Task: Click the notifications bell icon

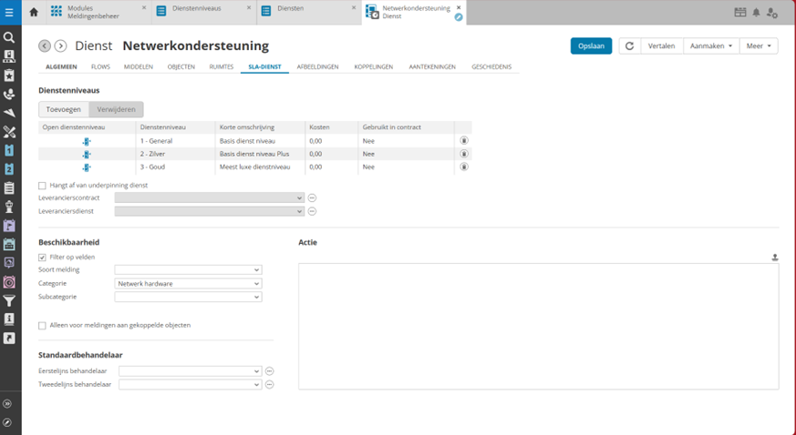Action: [x=756, y=13]
